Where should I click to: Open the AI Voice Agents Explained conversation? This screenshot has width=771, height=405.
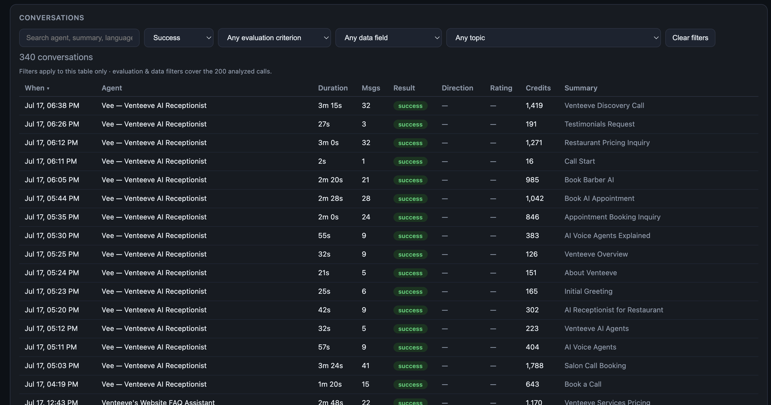(x=388, y=236)
